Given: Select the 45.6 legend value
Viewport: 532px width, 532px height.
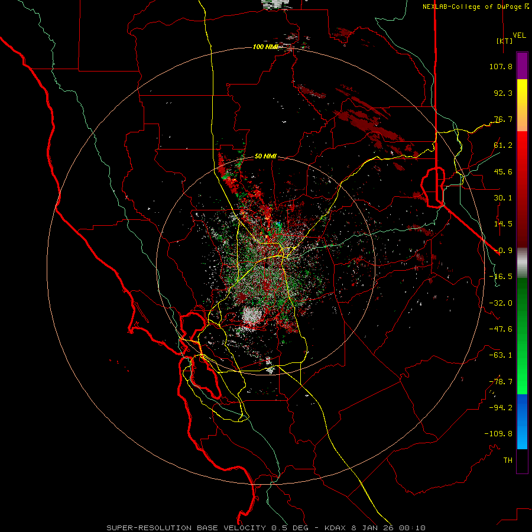Looking at the screenshot, I should [503, 171].
